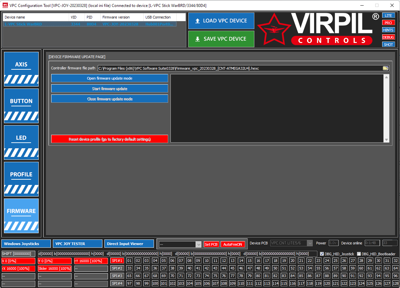
Task: Open the PROFILE tab
Action: [21, 179]
